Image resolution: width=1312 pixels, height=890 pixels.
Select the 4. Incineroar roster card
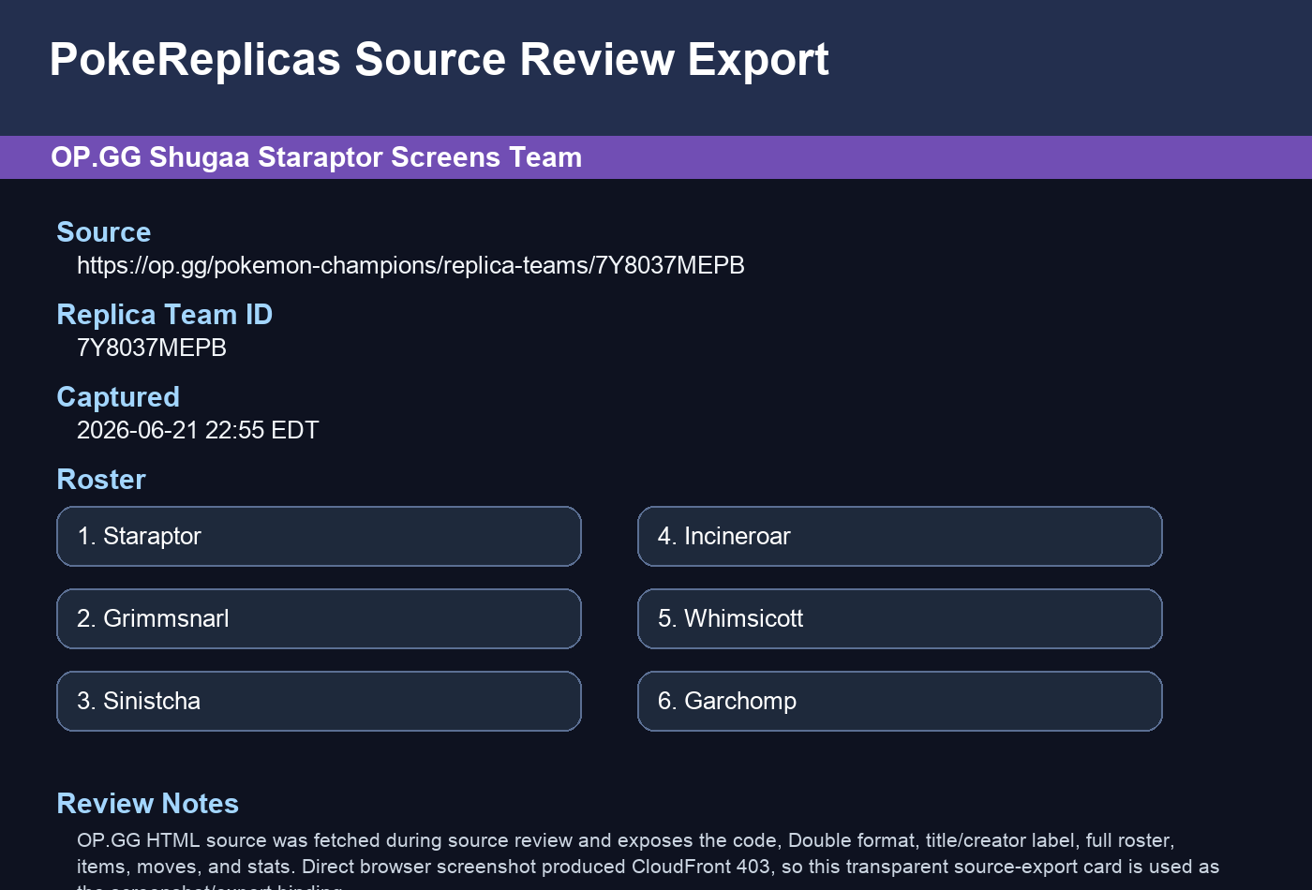click(x=900, y=536)
